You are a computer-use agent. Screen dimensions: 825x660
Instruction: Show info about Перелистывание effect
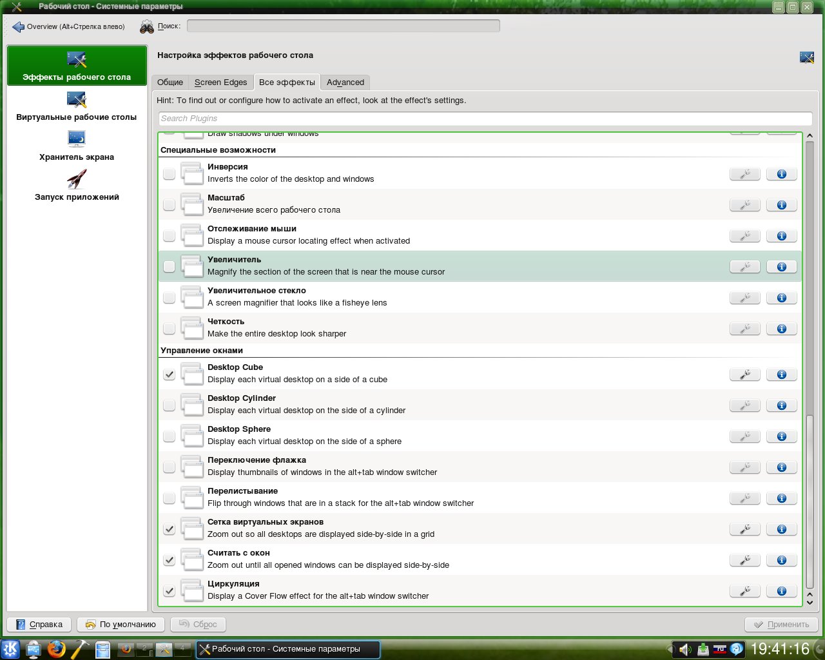781,498
